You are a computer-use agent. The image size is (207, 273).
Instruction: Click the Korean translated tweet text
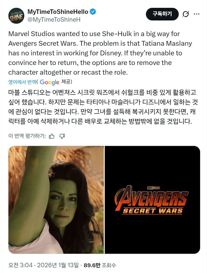coord(103,107)
